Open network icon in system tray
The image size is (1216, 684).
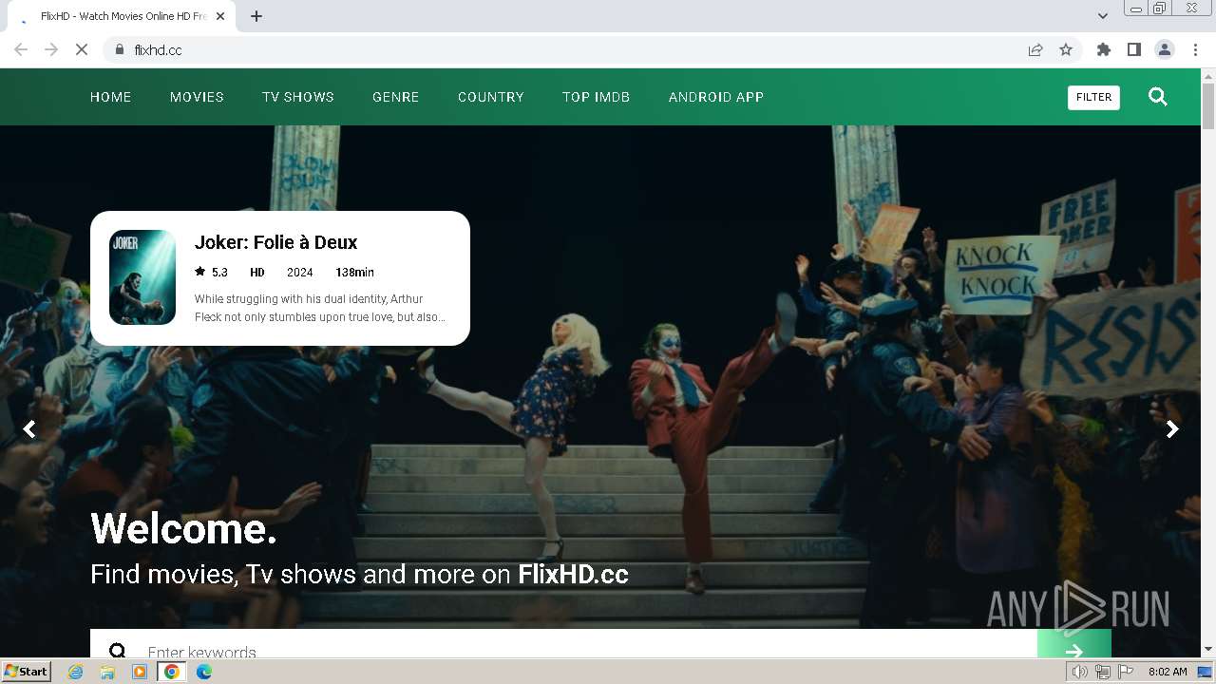(x=1102, y=672)
